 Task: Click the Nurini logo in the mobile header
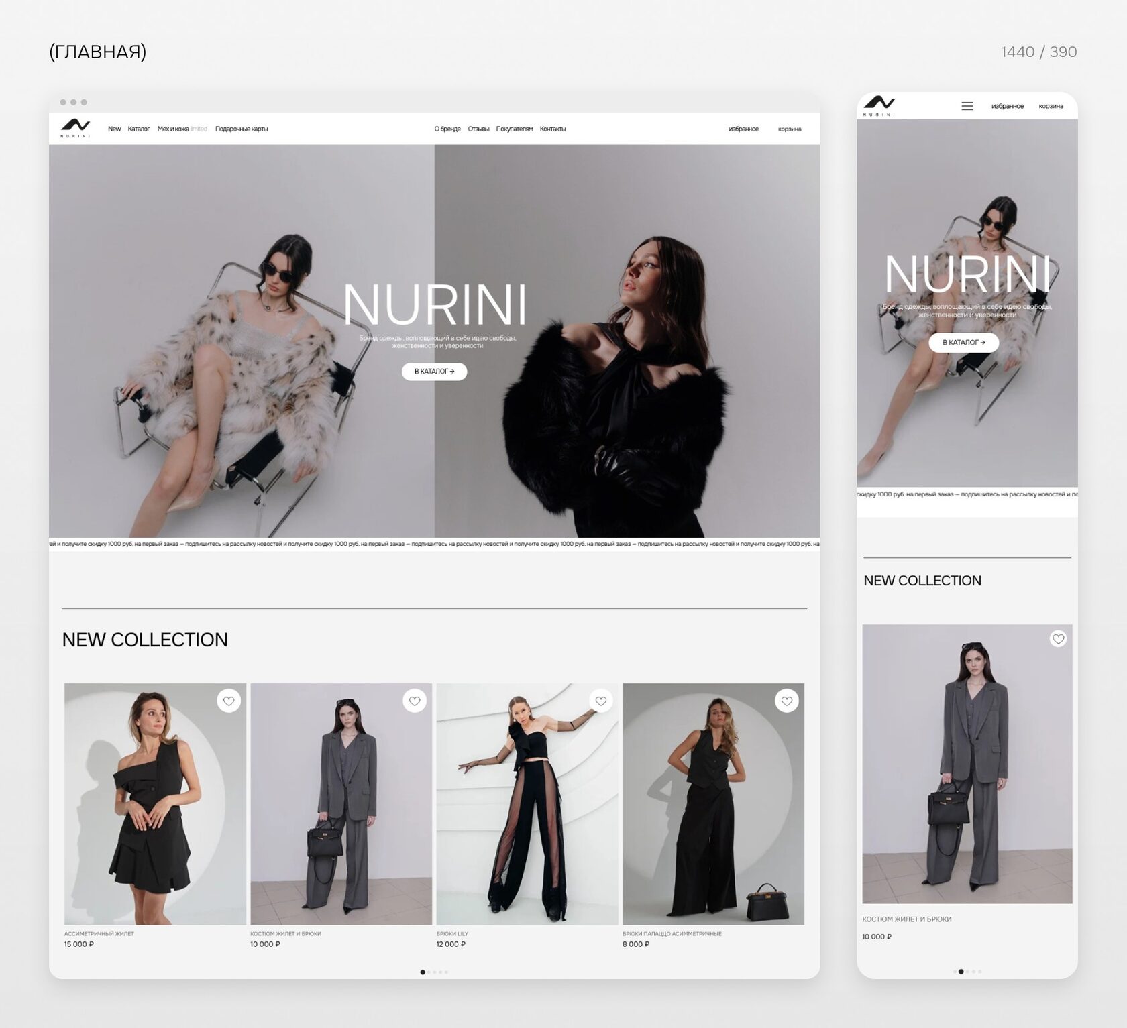pyautogui.click(x=879, y=106)
